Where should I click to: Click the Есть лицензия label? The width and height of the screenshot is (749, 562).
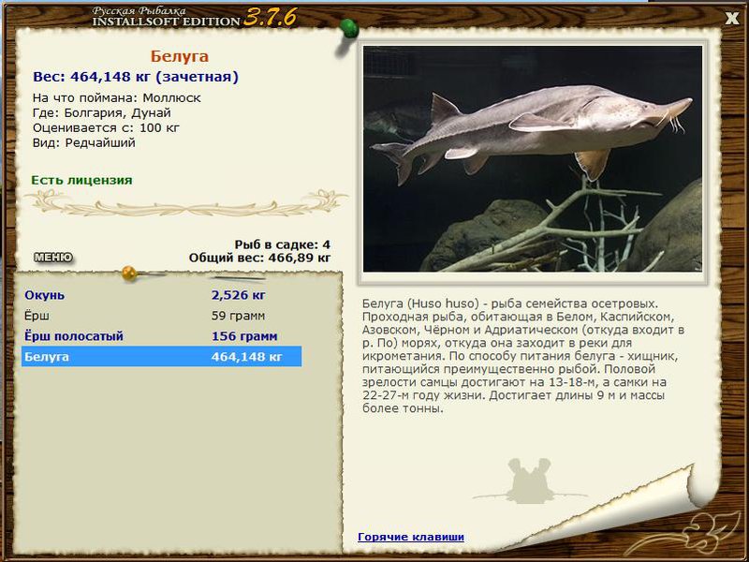point(81,180)
